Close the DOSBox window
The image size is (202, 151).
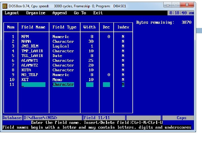coord(187,5)
